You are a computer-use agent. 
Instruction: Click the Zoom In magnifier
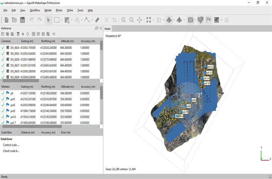pyautogui.click(x=124, y=20)
